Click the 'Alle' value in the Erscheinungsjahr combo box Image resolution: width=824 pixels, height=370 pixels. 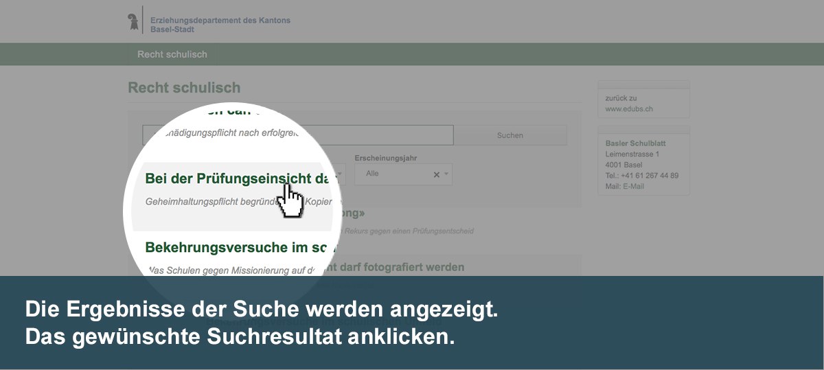pyautogui.click(x=373, y=174)
